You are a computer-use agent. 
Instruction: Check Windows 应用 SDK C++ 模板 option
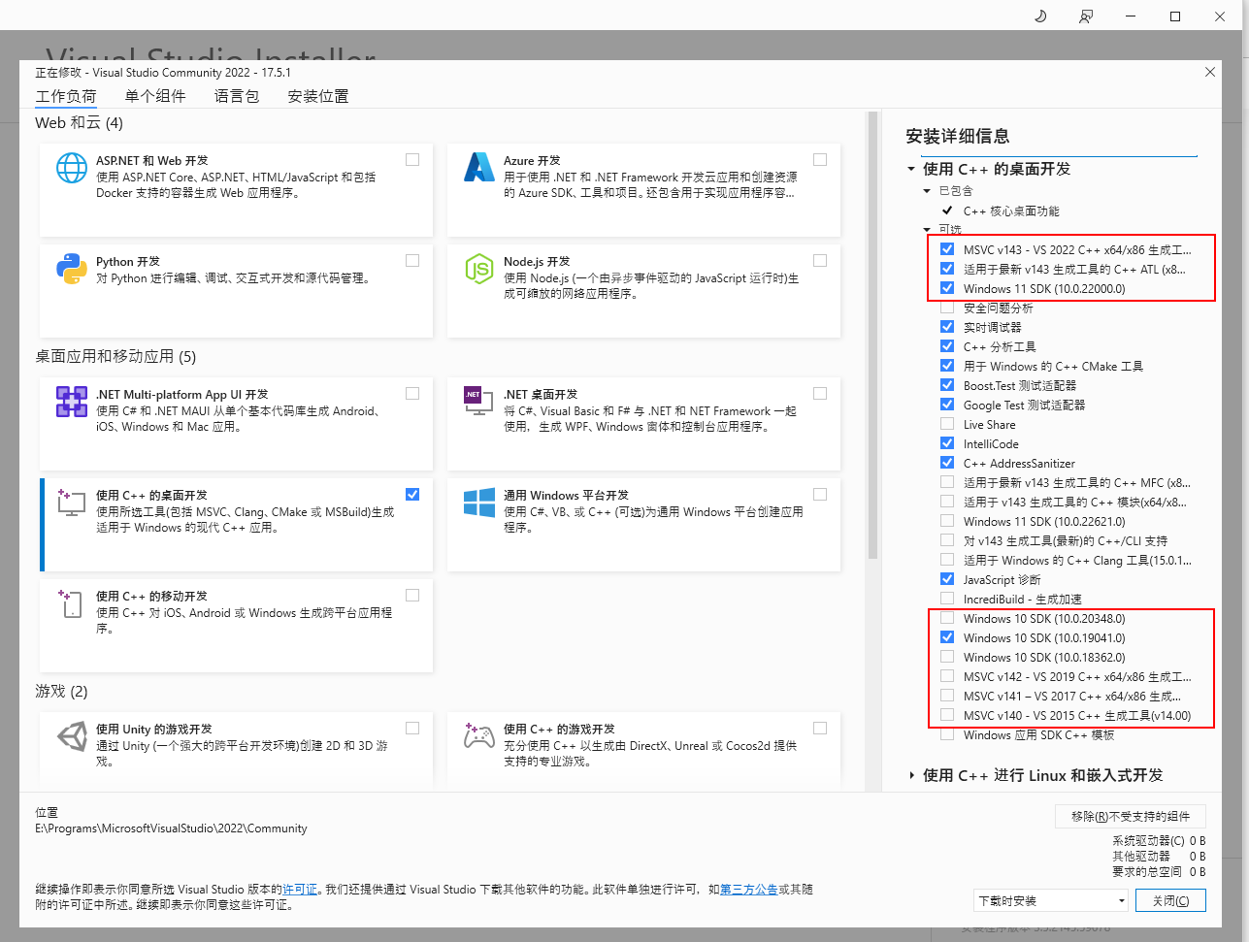coord(947,734)
